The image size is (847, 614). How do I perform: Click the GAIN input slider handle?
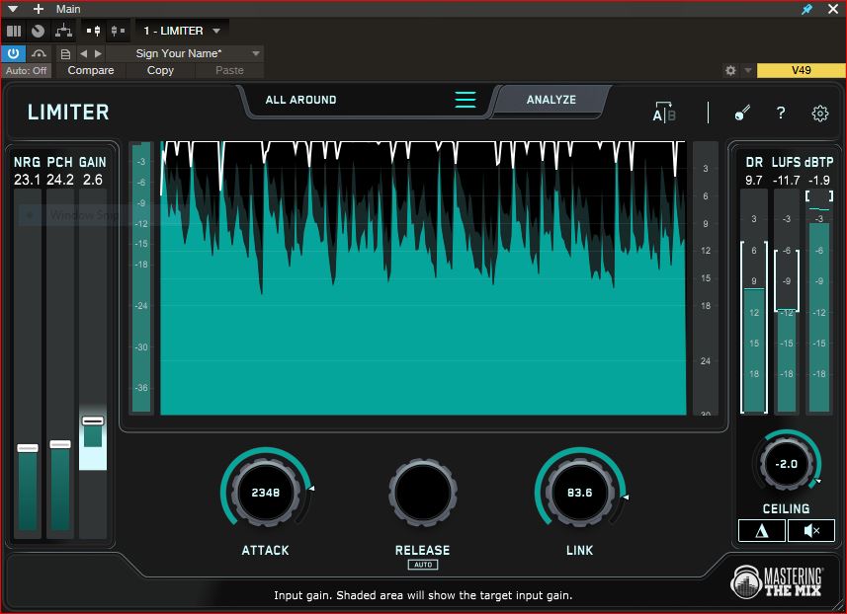pos(93,421)
